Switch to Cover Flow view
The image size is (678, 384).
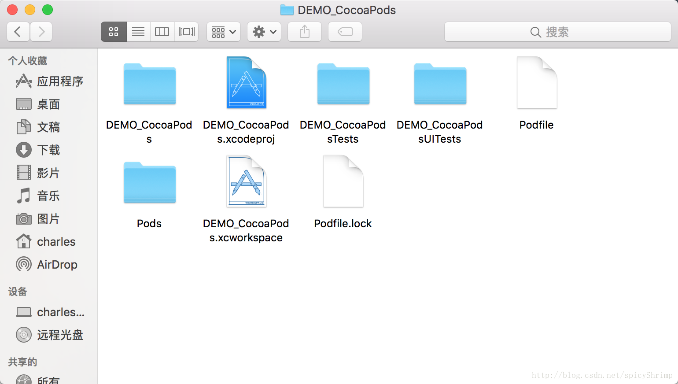pyautogui.click(x=186, y=32)
